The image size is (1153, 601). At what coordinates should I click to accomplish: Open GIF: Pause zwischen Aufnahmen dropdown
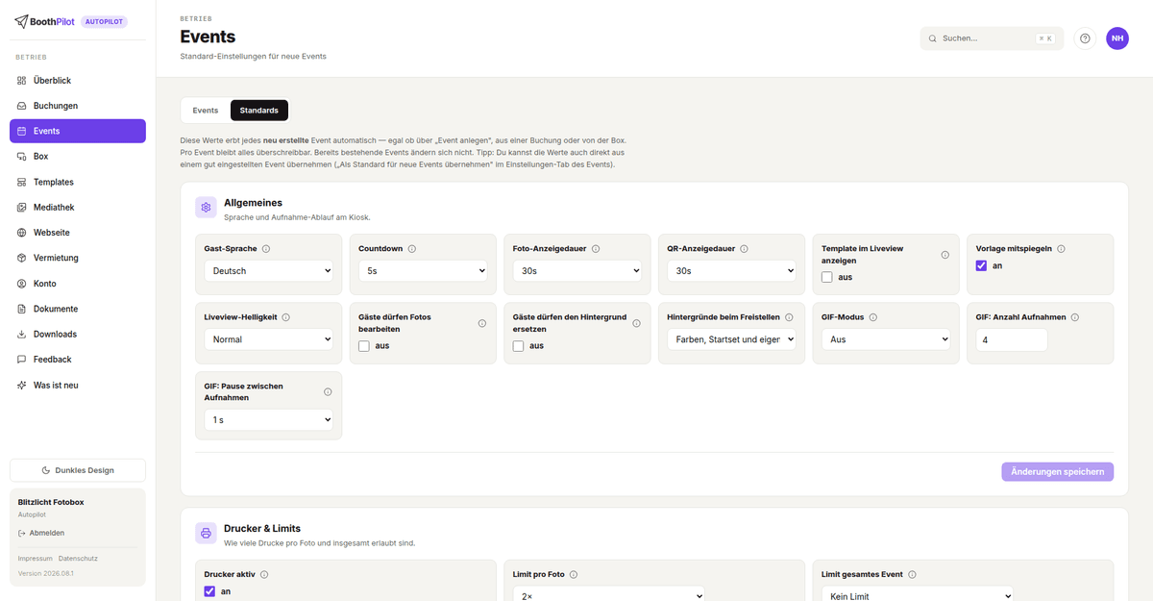pos(268,420)
